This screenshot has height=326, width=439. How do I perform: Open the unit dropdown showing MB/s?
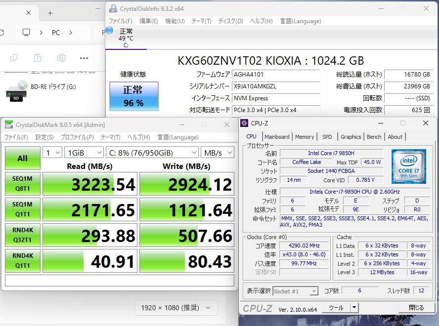click(218, 153)
